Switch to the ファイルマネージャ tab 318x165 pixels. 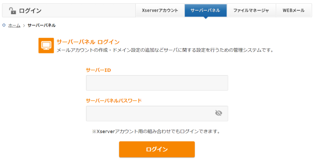251,10
